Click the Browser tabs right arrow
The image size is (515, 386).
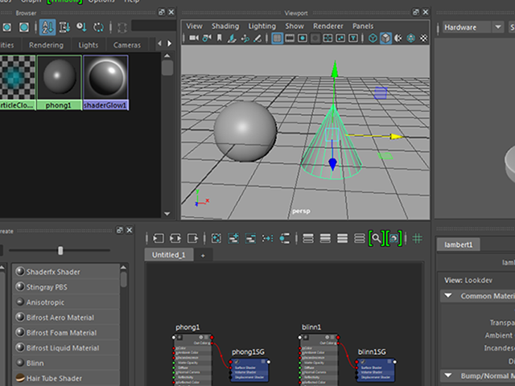click(x=170, y=43)
